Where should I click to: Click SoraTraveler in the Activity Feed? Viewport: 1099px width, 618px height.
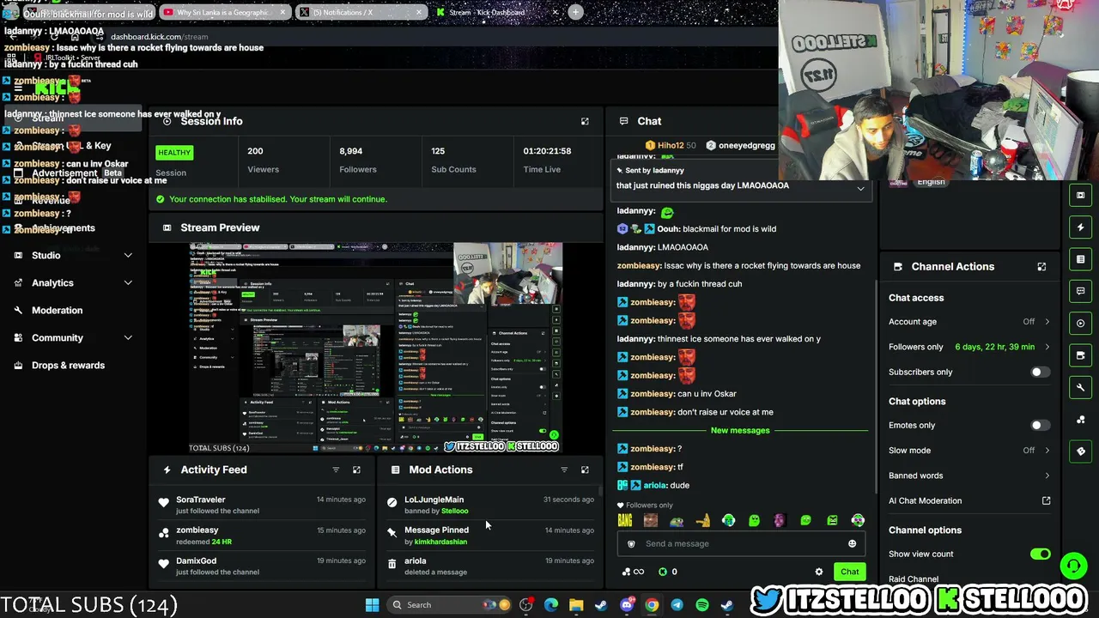tap(201, 500)
